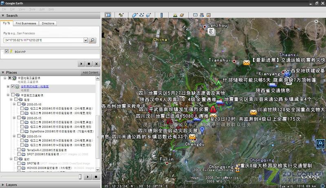Expand the plus node beside blue linked item
The height and width of the screenshot is (188, 326).
pyautogui.click(x=8, y=86)
